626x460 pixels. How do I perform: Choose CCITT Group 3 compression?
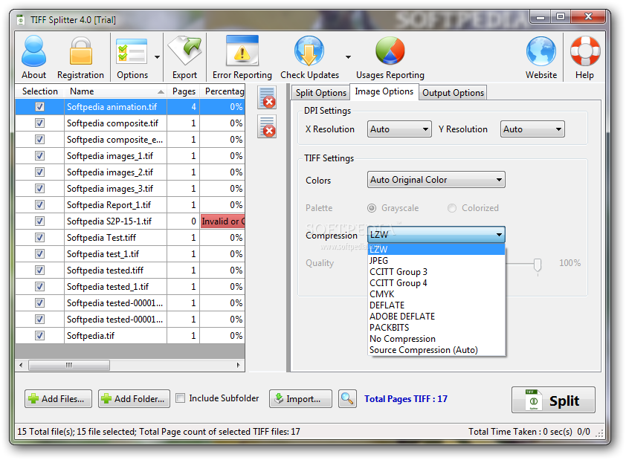[436, 272]
